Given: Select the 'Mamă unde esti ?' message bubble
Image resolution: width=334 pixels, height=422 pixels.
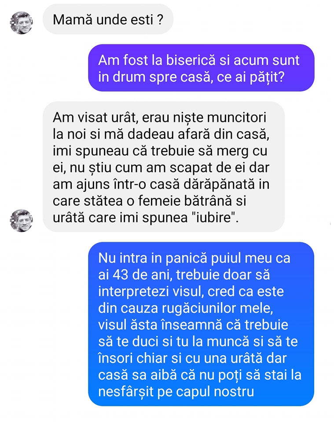Looking at the screenshot, I should point(108,19).
